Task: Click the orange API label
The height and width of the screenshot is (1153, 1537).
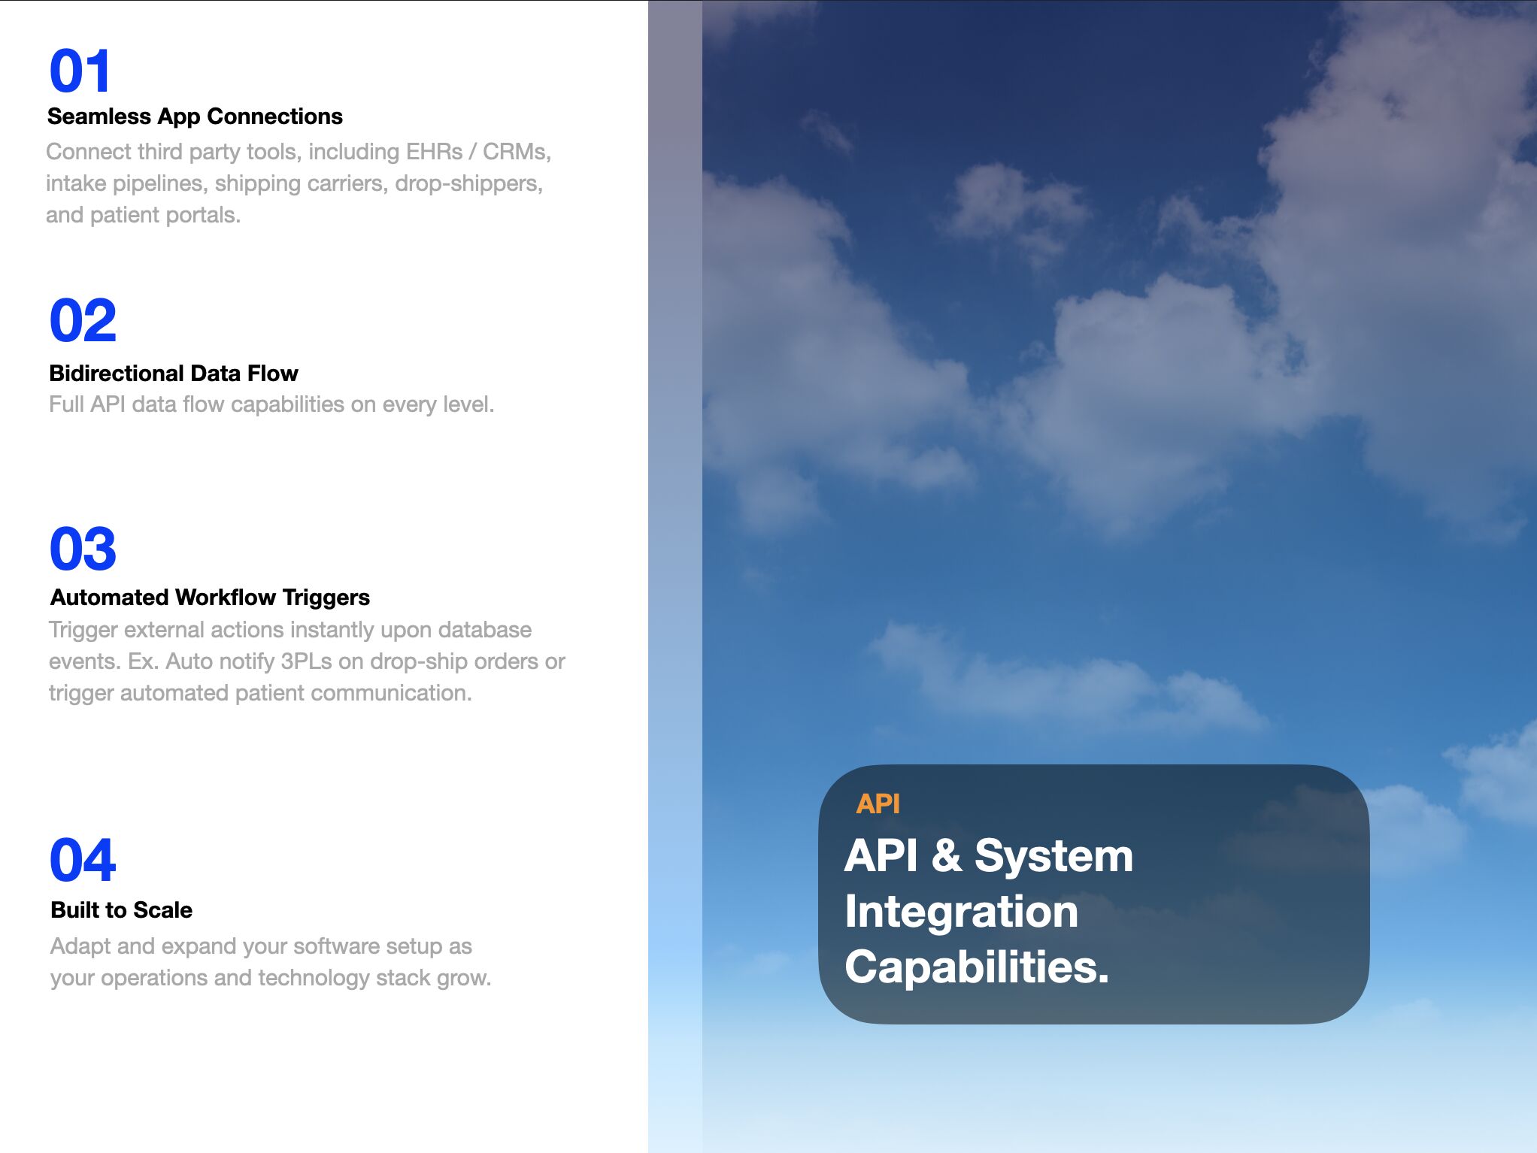Action: click(878, 803)
